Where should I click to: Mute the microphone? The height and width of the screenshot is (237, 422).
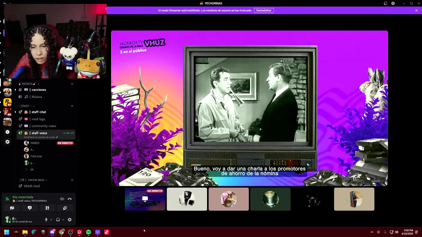pyautogui.click(x=46, y=220)
